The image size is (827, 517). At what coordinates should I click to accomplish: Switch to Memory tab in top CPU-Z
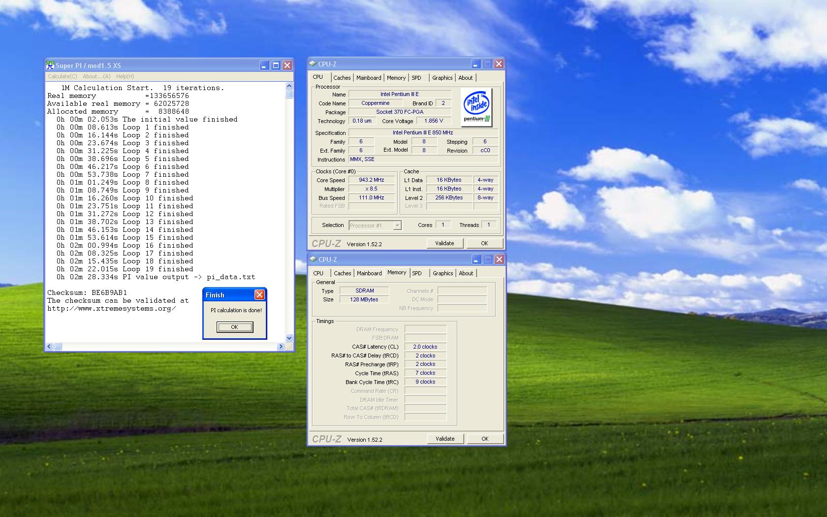tap(396, 78)
